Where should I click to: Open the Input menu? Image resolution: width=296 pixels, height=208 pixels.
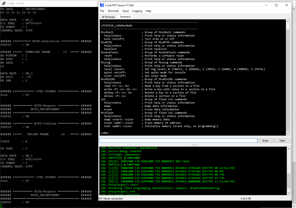(126, 11)
